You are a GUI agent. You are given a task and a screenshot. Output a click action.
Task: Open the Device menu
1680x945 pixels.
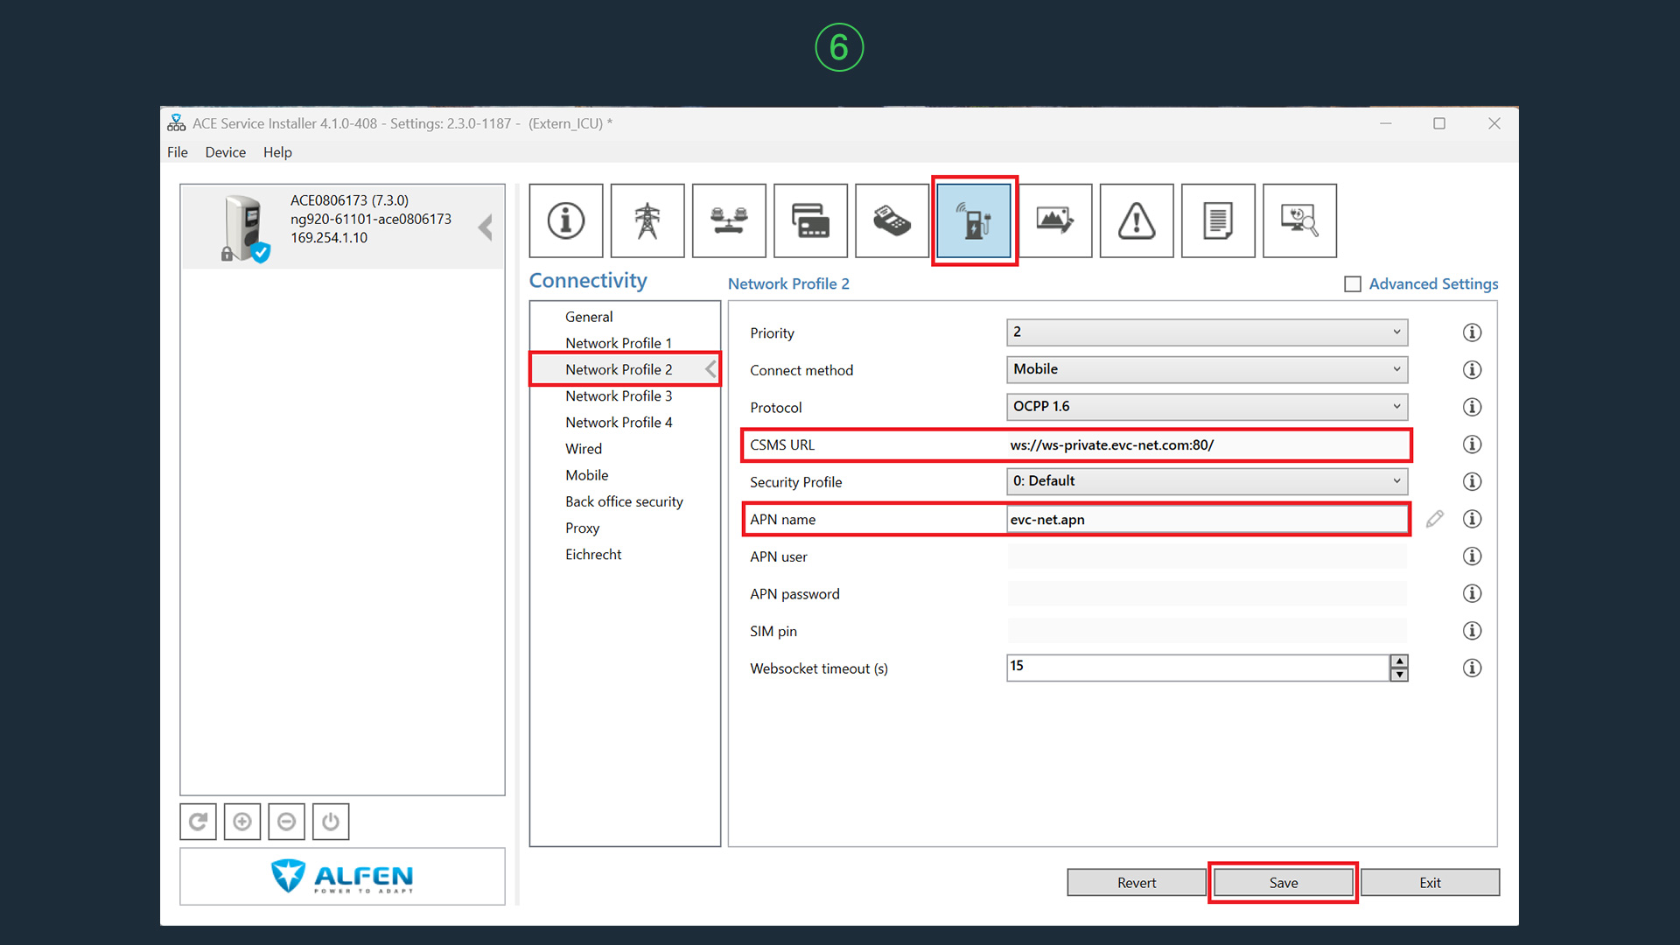click(225, 152)
